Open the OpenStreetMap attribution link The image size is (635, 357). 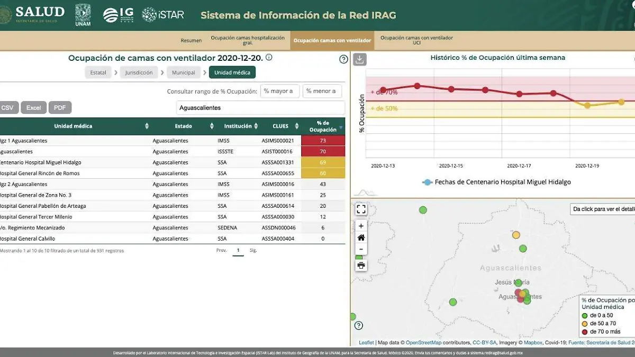424,343
